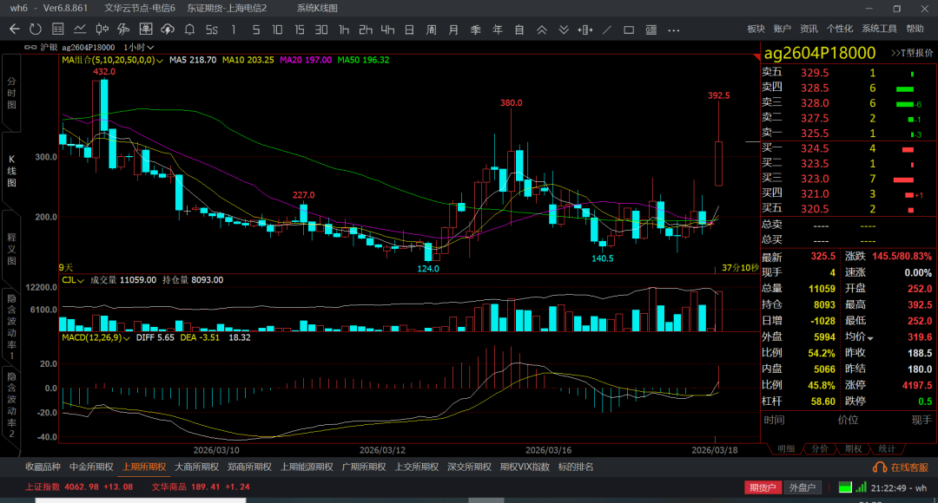Toggle the 期货户 account button
Screen dimensions: 938x503
click(763, 488)
